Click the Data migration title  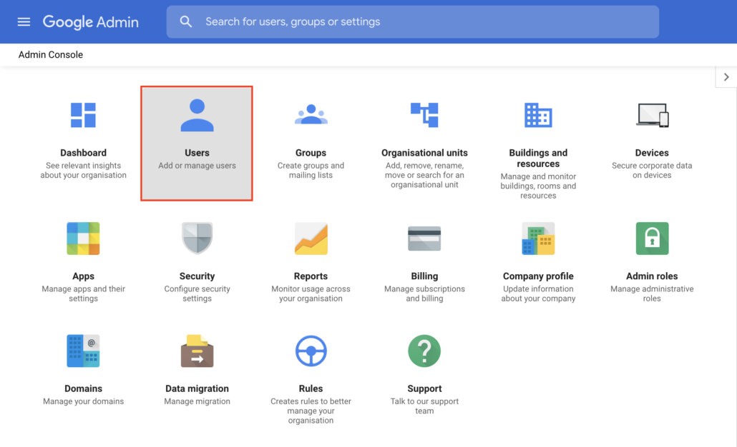click(197, 389)
